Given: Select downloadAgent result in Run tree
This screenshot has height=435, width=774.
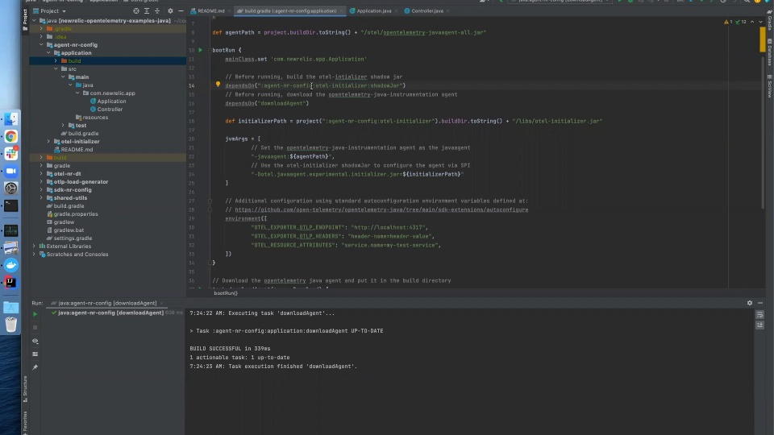Looking at the screenshot, I should pos(111,313).
